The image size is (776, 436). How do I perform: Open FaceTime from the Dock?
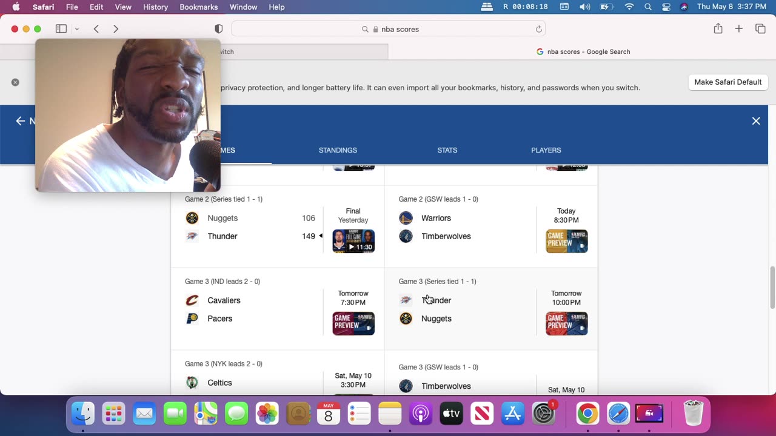point(175,414)
